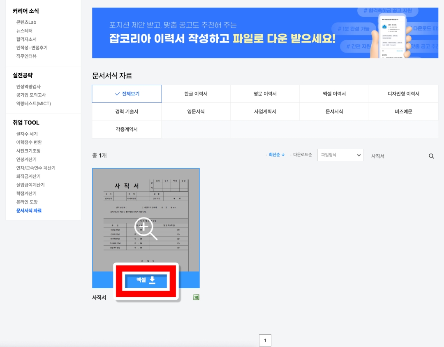
Task: Open 퇴직금계산기 tool
Action: coord(28,176)
